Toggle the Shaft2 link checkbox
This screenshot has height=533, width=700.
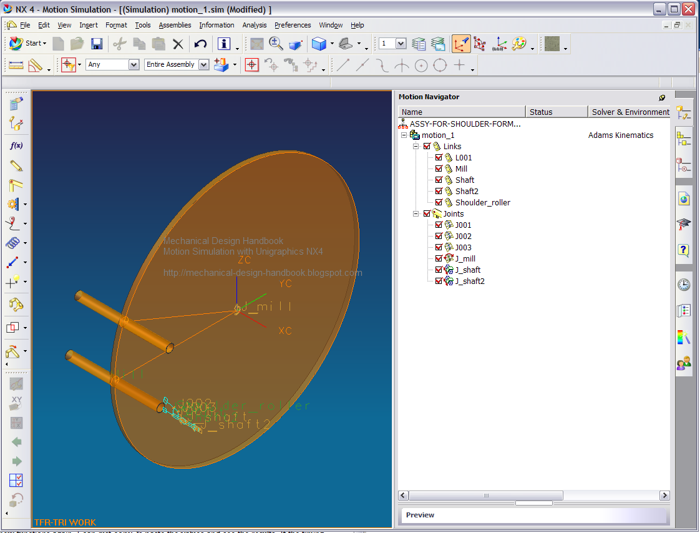coord(439,191)
